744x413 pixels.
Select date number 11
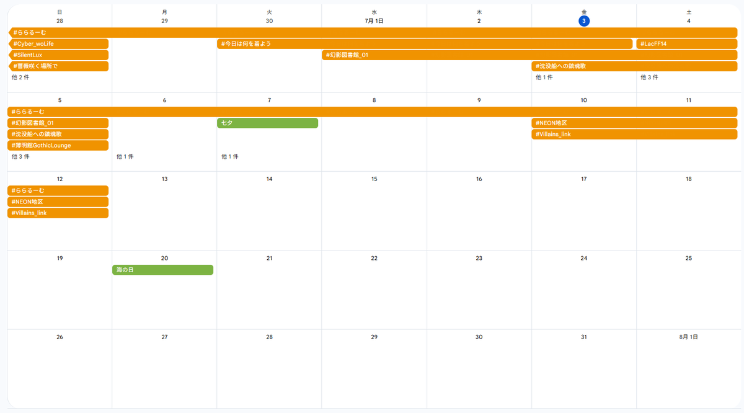click(689, 100)
